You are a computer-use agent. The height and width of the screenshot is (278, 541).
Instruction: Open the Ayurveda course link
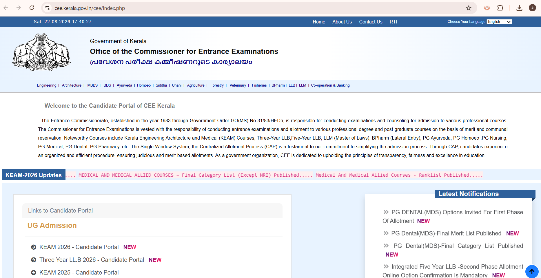click(x=124, y=85)
